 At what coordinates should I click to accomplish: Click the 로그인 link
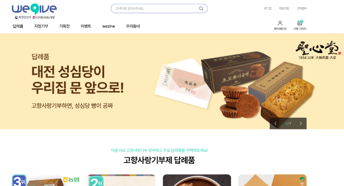click(268, 8)
